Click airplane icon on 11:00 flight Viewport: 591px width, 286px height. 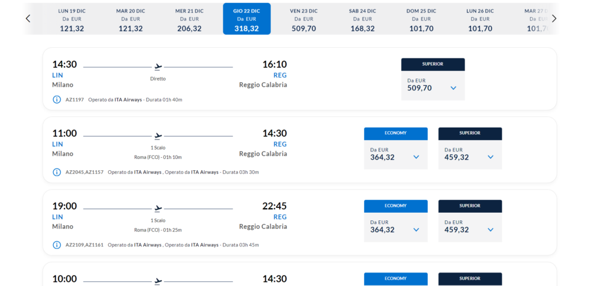coord(158,136)
